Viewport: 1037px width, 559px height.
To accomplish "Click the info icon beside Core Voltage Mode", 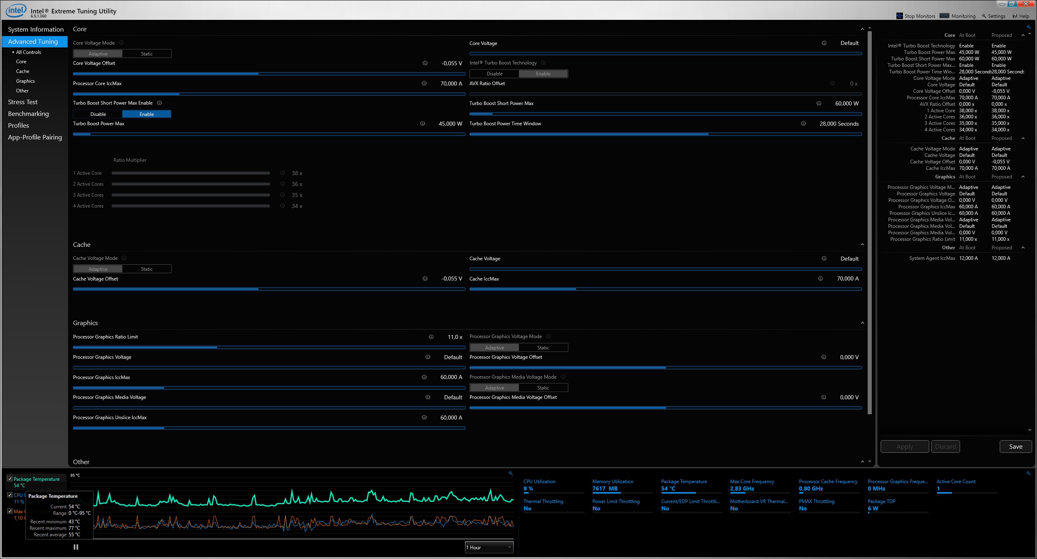I will pyautogui.click(x=121, y=43).
